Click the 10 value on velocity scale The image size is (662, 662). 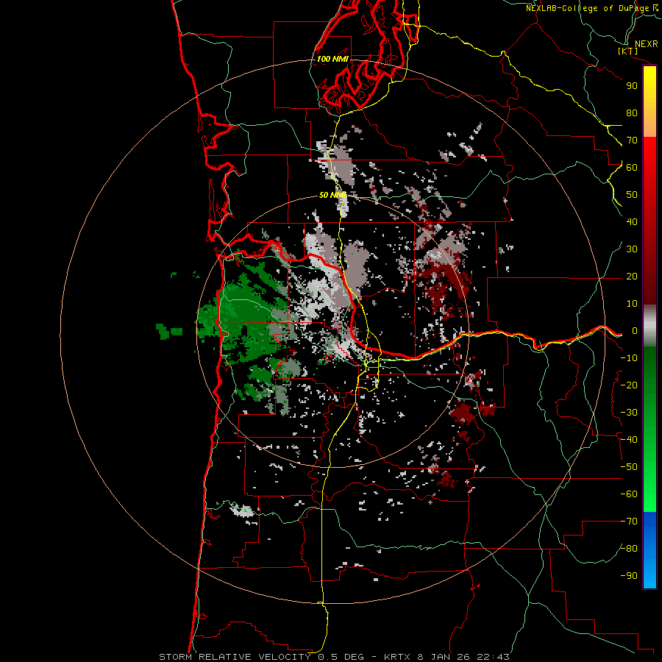[632, 304]
